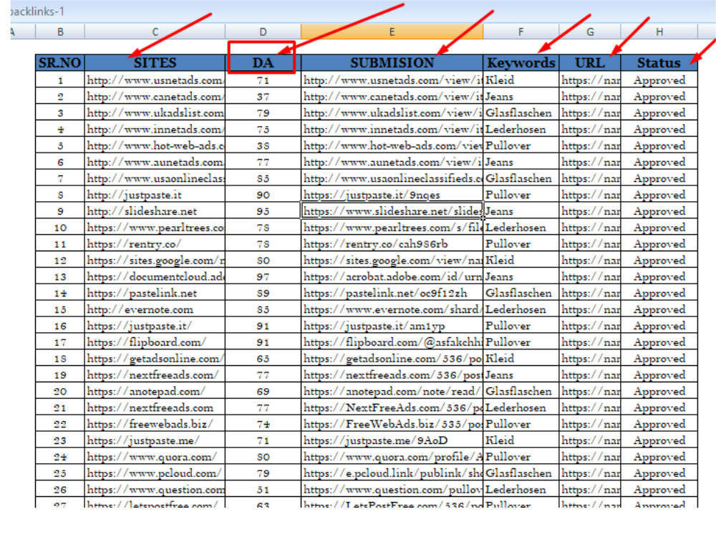This screenshot has width=716, height=537.
Task: Click the SUBMISION header cell
Action: coord(392,62)
